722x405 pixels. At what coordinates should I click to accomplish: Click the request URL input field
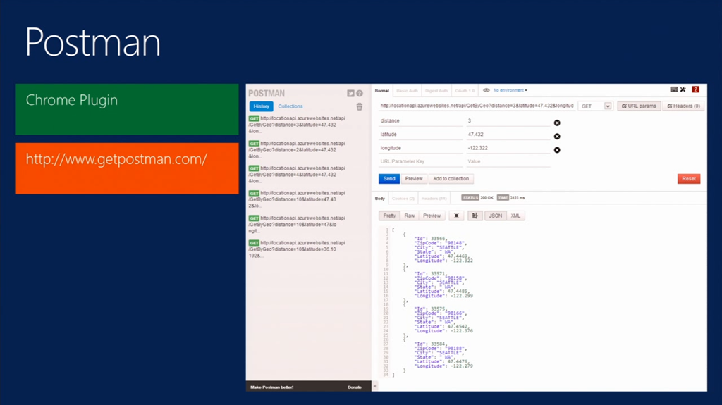476,106
